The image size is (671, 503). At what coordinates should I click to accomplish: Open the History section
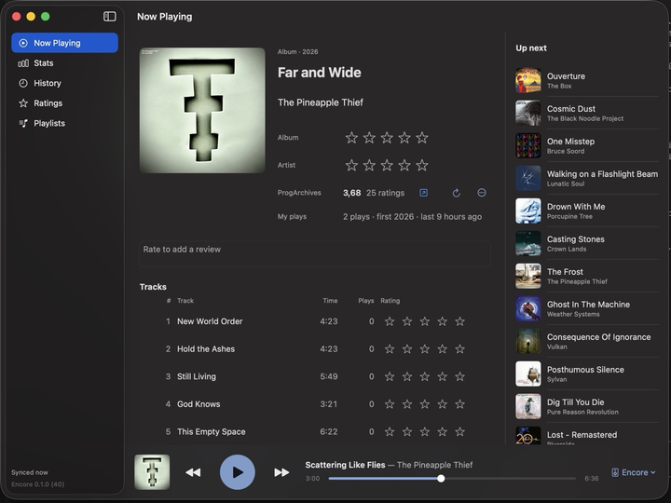pos(64,83)
